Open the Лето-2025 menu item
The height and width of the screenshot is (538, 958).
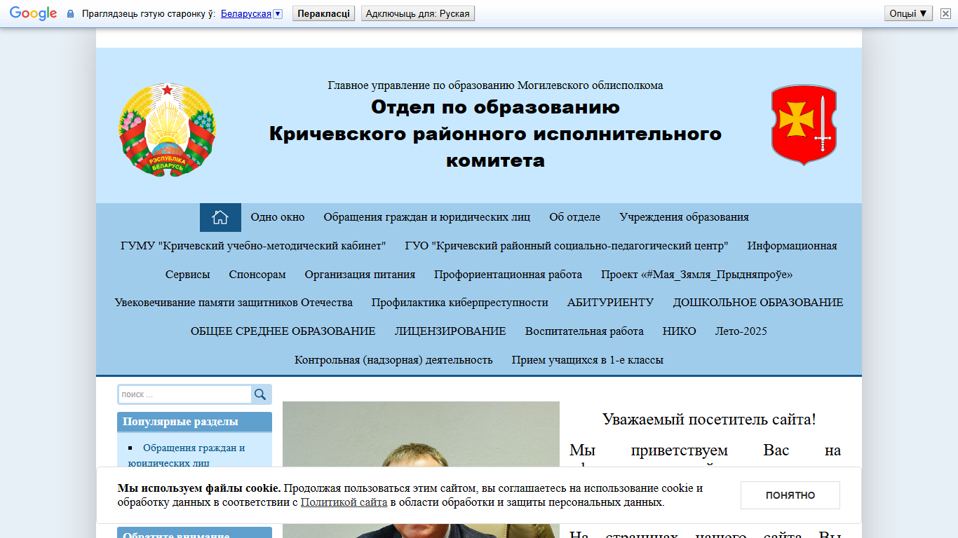tap(741, 331)
